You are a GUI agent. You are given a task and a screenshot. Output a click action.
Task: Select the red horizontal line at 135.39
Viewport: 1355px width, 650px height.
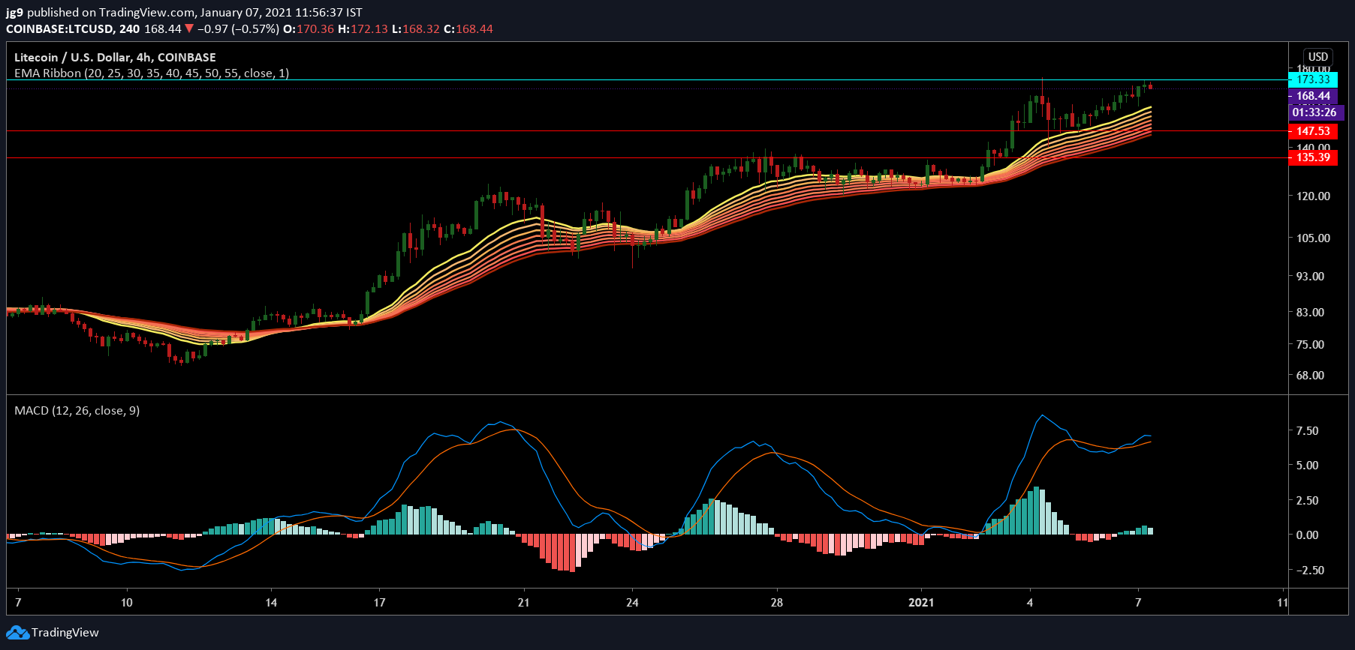(646, 158)
